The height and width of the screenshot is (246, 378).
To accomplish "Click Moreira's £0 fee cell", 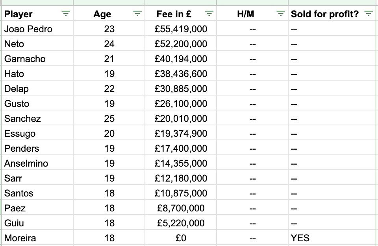I will pos(181,238).
